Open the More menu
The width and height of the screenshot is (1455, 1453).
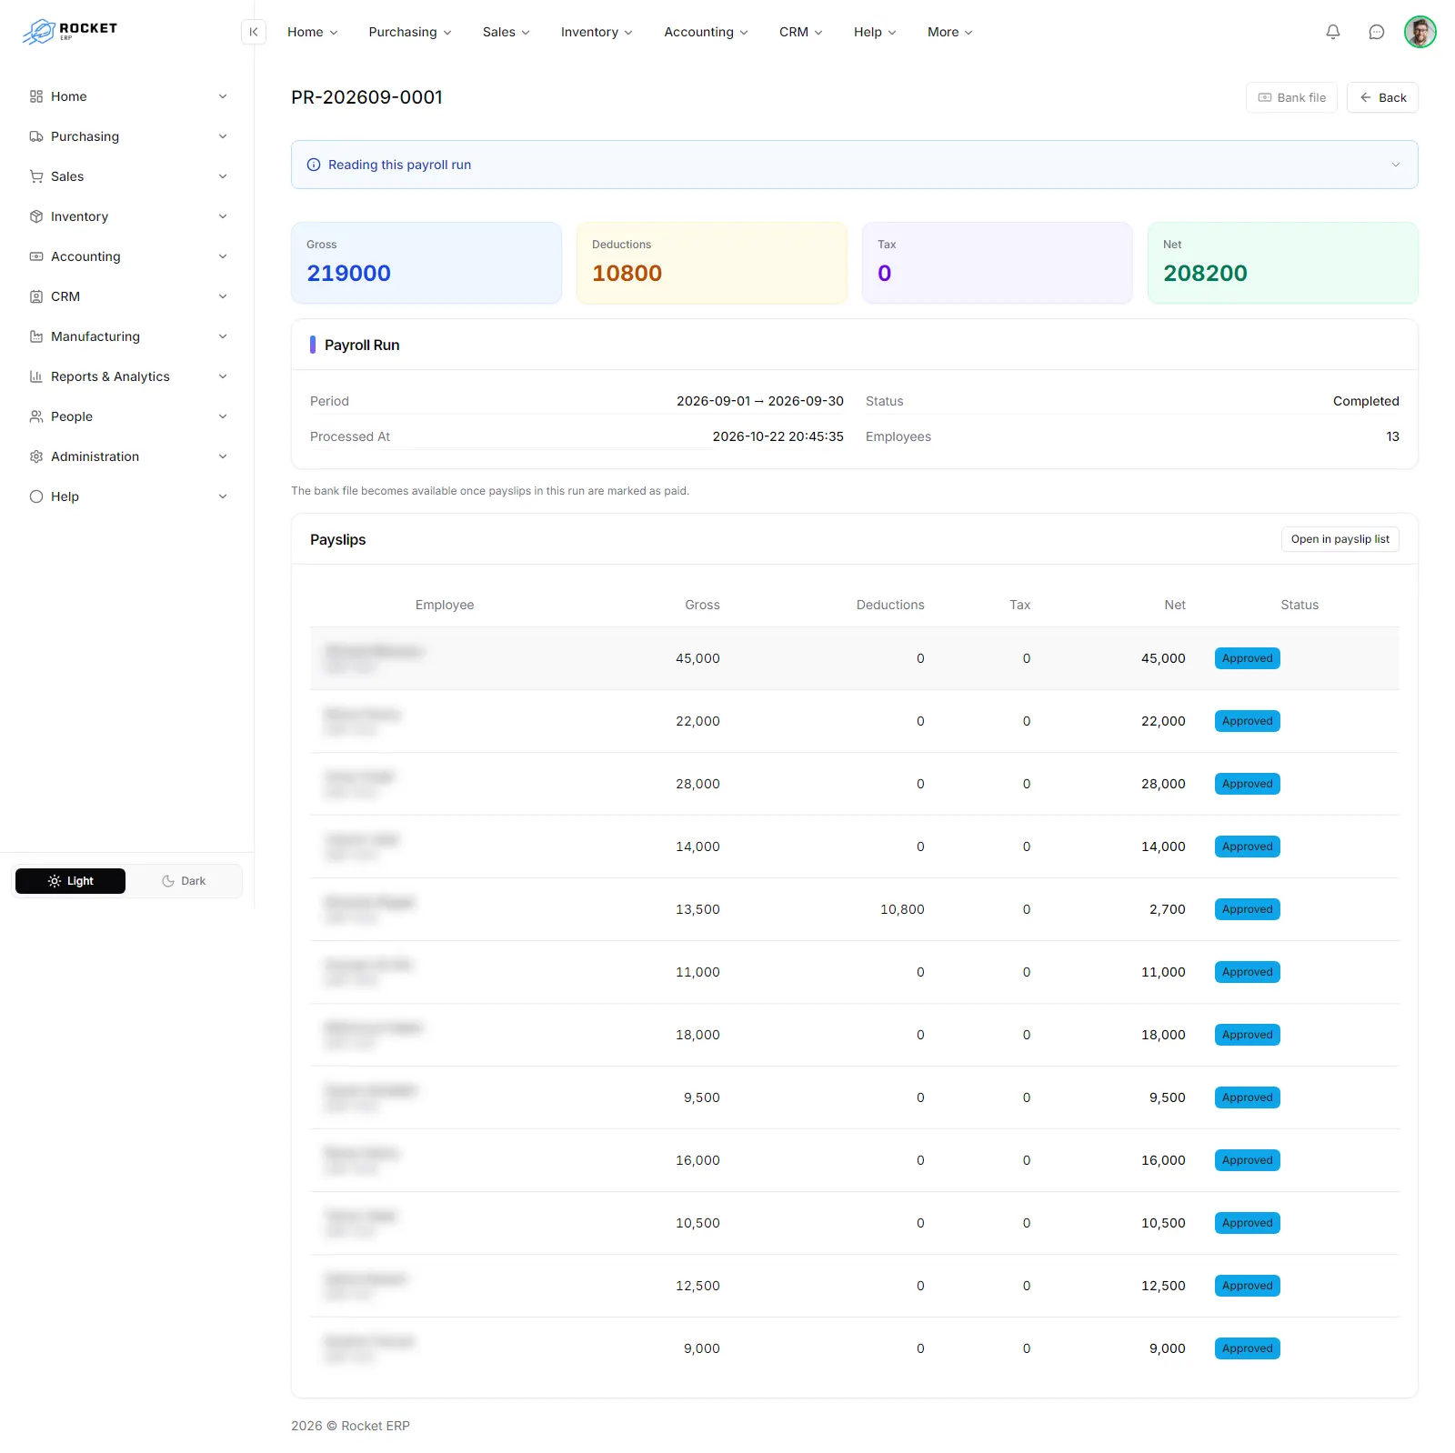950,32
